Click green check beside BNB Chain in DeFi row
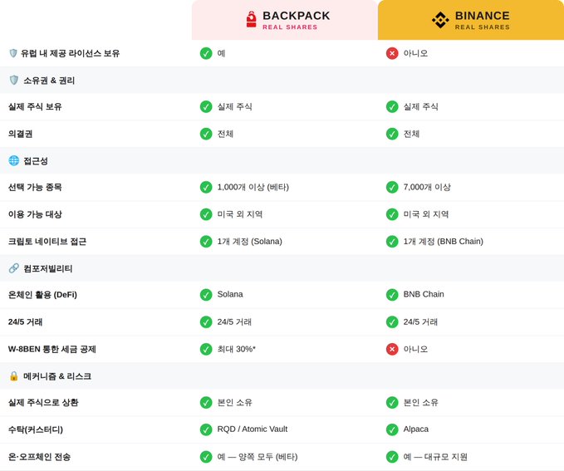Viewport: 564px width, 471px height. point(392,295)
